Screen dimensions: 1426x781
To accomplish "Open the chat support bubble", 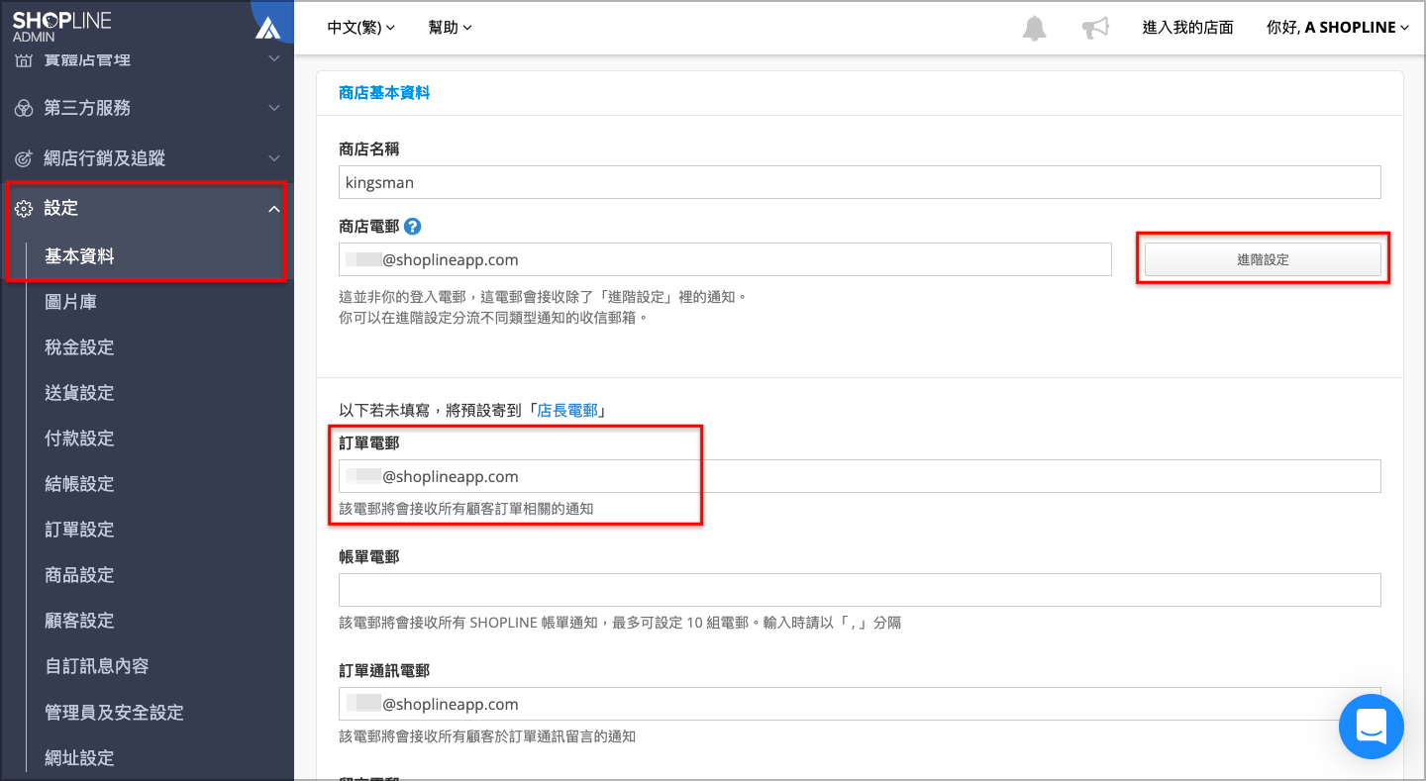I will [x=1371, y=727].
